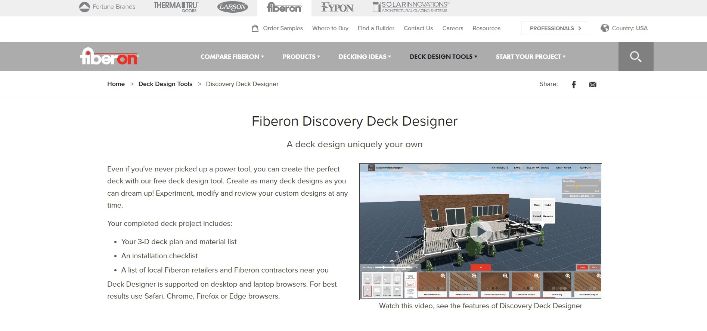Click Bill of Materials in video preview
Viewport: 707px width, 331px height.
click(537, 168)
